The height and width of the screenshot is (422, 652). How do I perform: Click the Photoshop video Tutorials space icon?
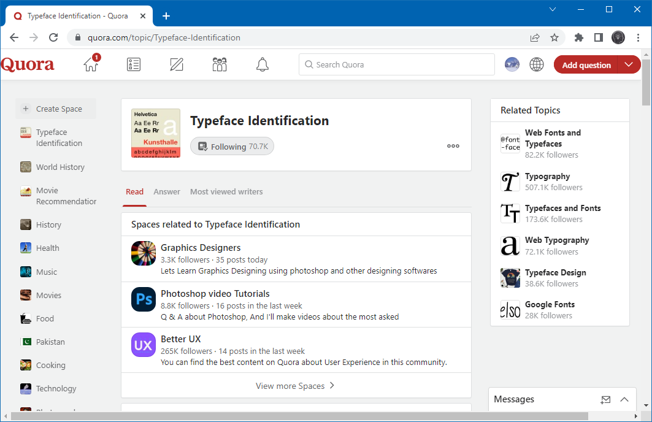pyautogui.click(x=144, y=300)
